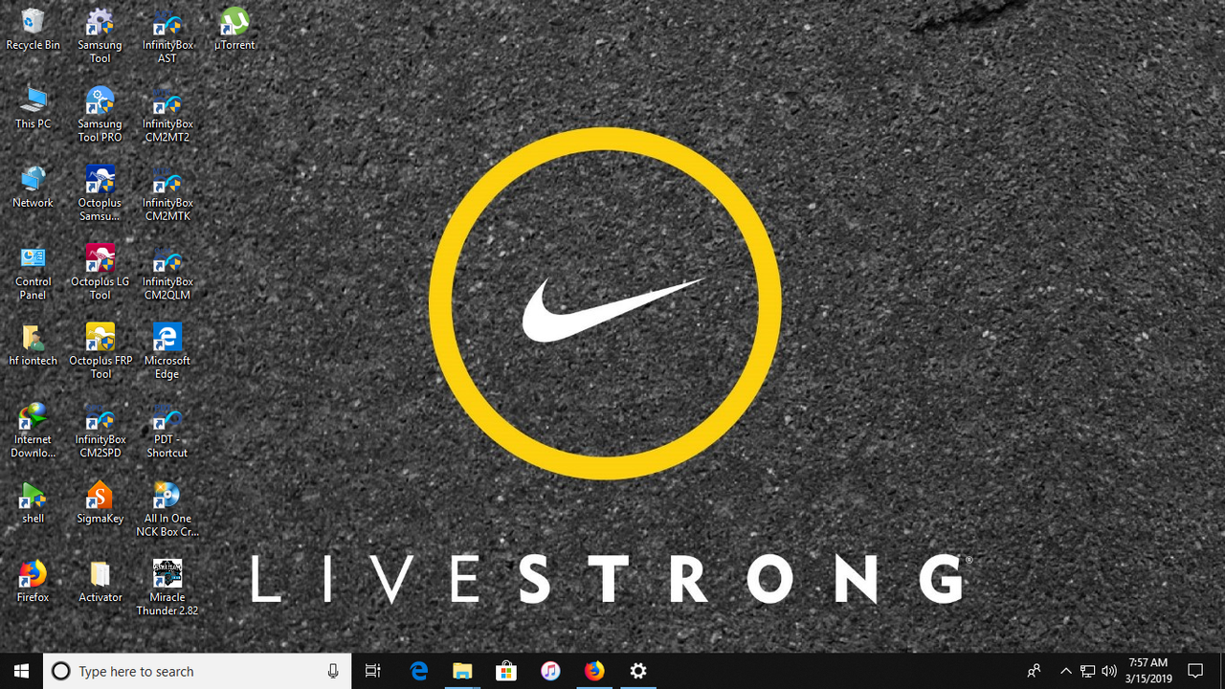Launch Samsung Tool PRO
The height and width of the screenshot is (689, 1225).
(100, 103)
